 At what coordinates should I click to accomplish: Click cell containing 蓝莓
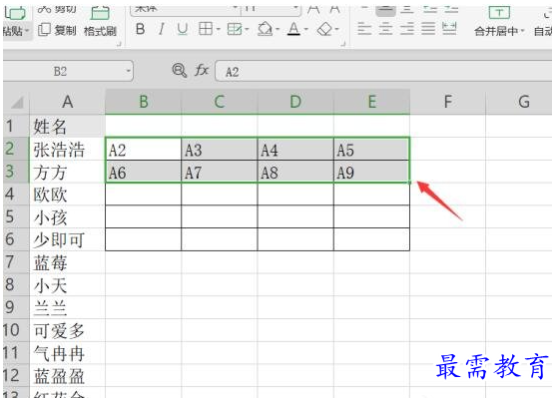(x=68, y=262)
